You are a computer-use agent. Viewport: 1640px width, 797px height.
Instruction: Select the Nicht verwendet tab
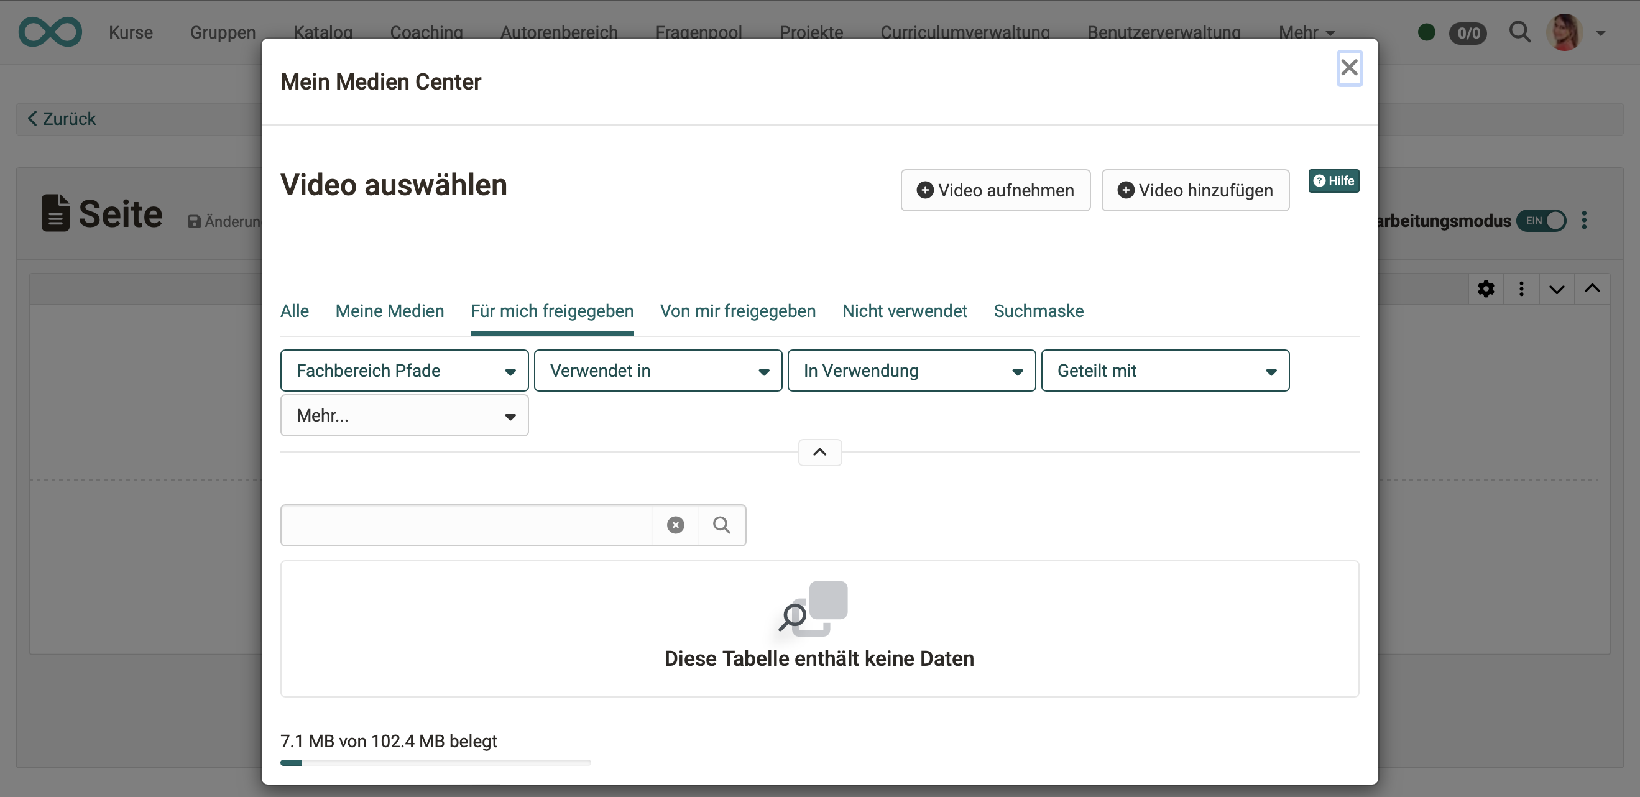click(904, 311)
